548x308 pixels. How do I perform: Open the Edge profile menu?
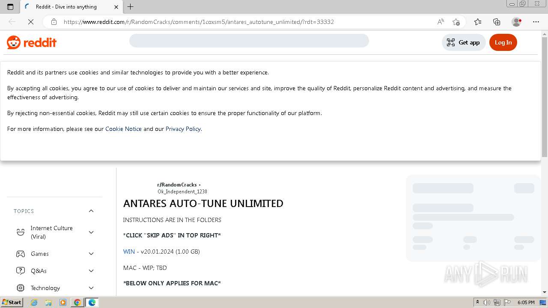pyautogui.click(x=517, y=22)
